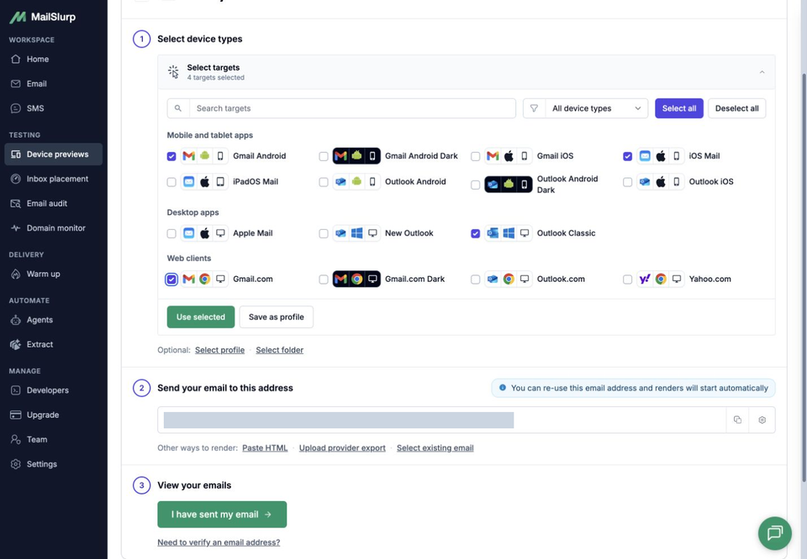Screen dimensions: 807x559
Task: Click the Outlook Android Dark icon badge
Action: click(509, 184)
